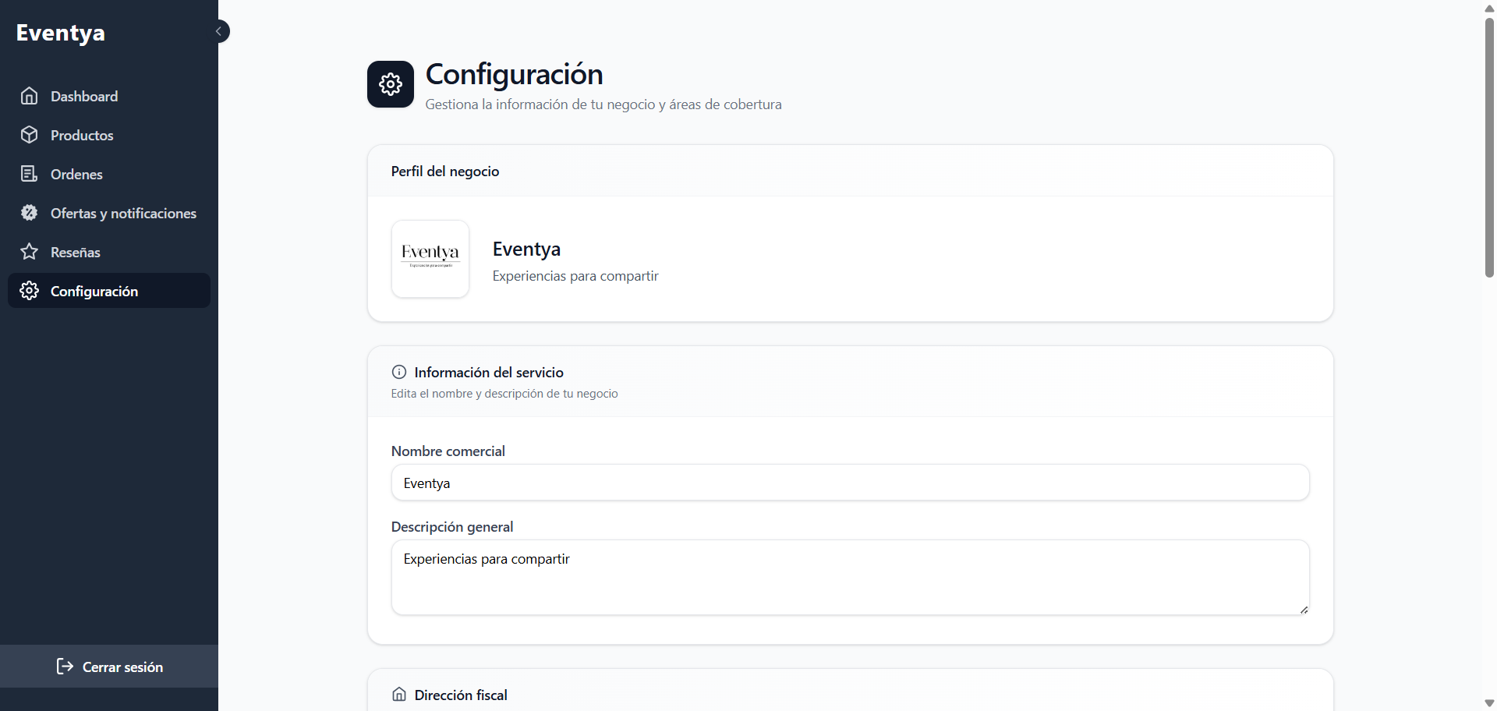Go to Ordenes section
The height and width of the screenshot is (711, 1497).
pyautogui.click(x=76, y=175)
